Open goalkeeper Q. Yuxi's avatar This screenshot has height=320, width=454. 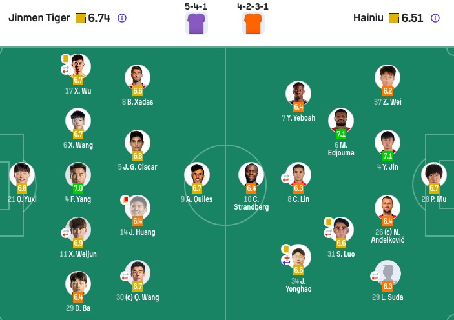(22, 175)
